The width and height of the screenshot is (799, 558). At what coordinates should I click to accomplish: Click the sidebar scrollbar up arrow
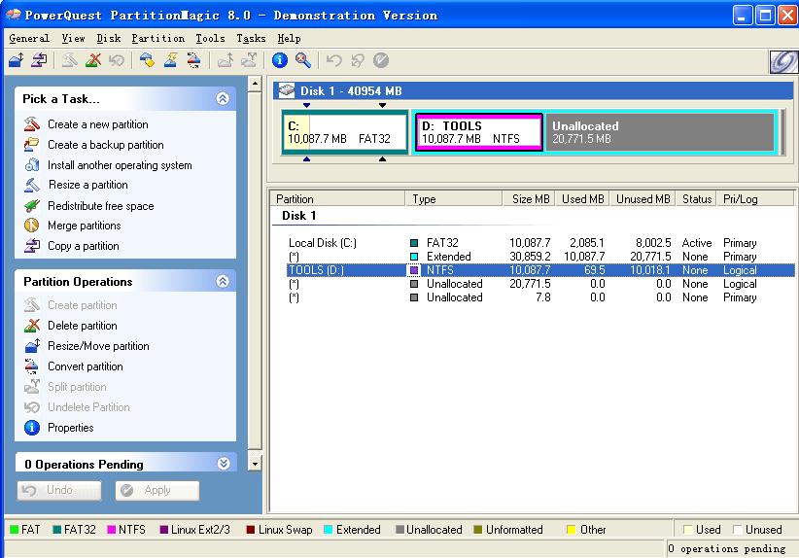tap(255, 84)
